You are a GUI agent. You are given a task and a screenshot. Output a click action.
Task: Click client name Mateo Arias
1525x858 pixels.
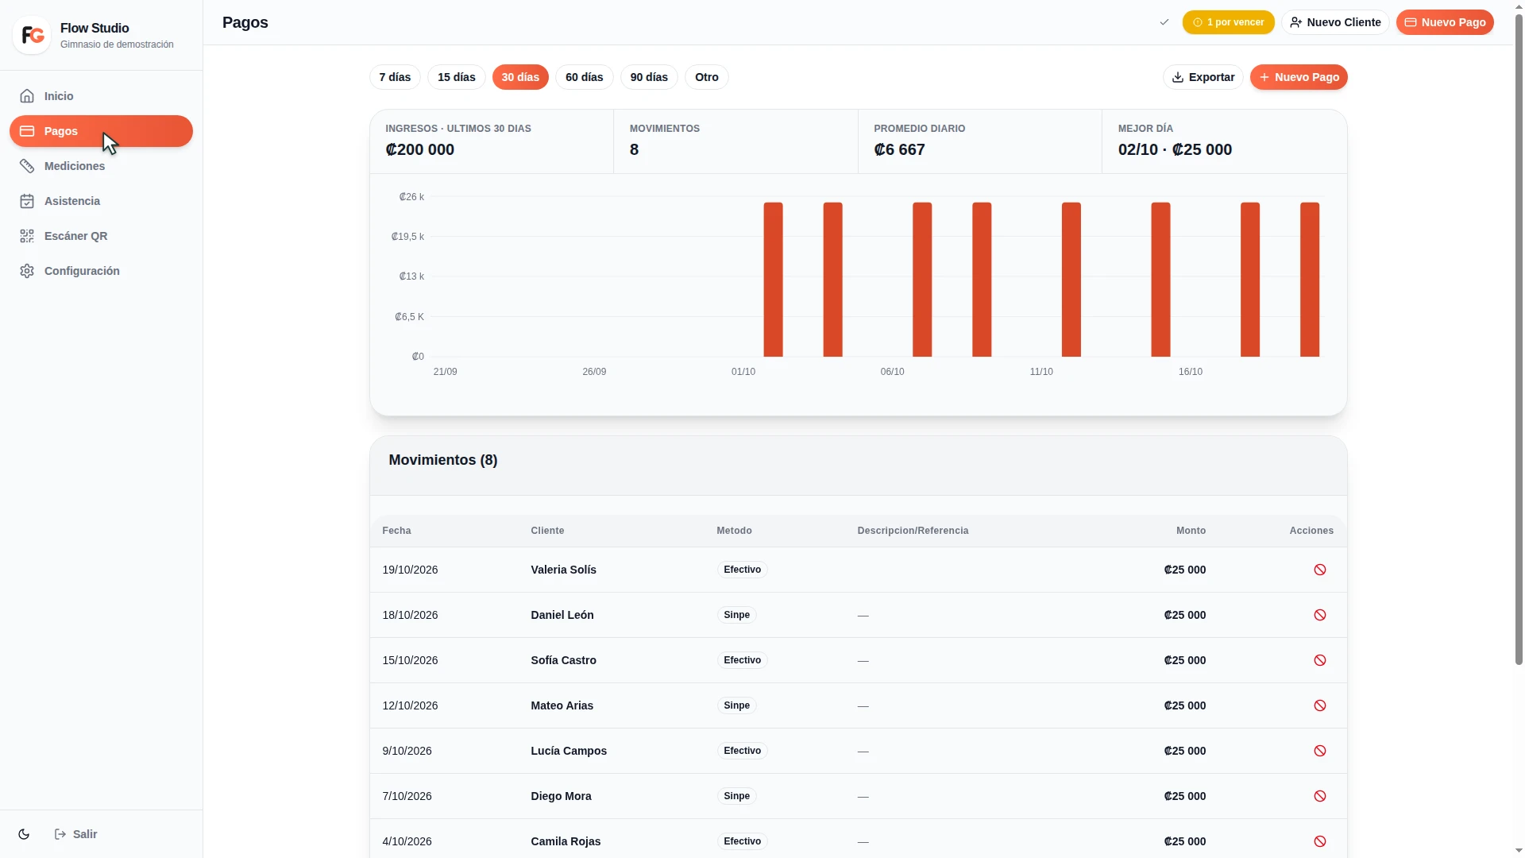click(562, 705)
